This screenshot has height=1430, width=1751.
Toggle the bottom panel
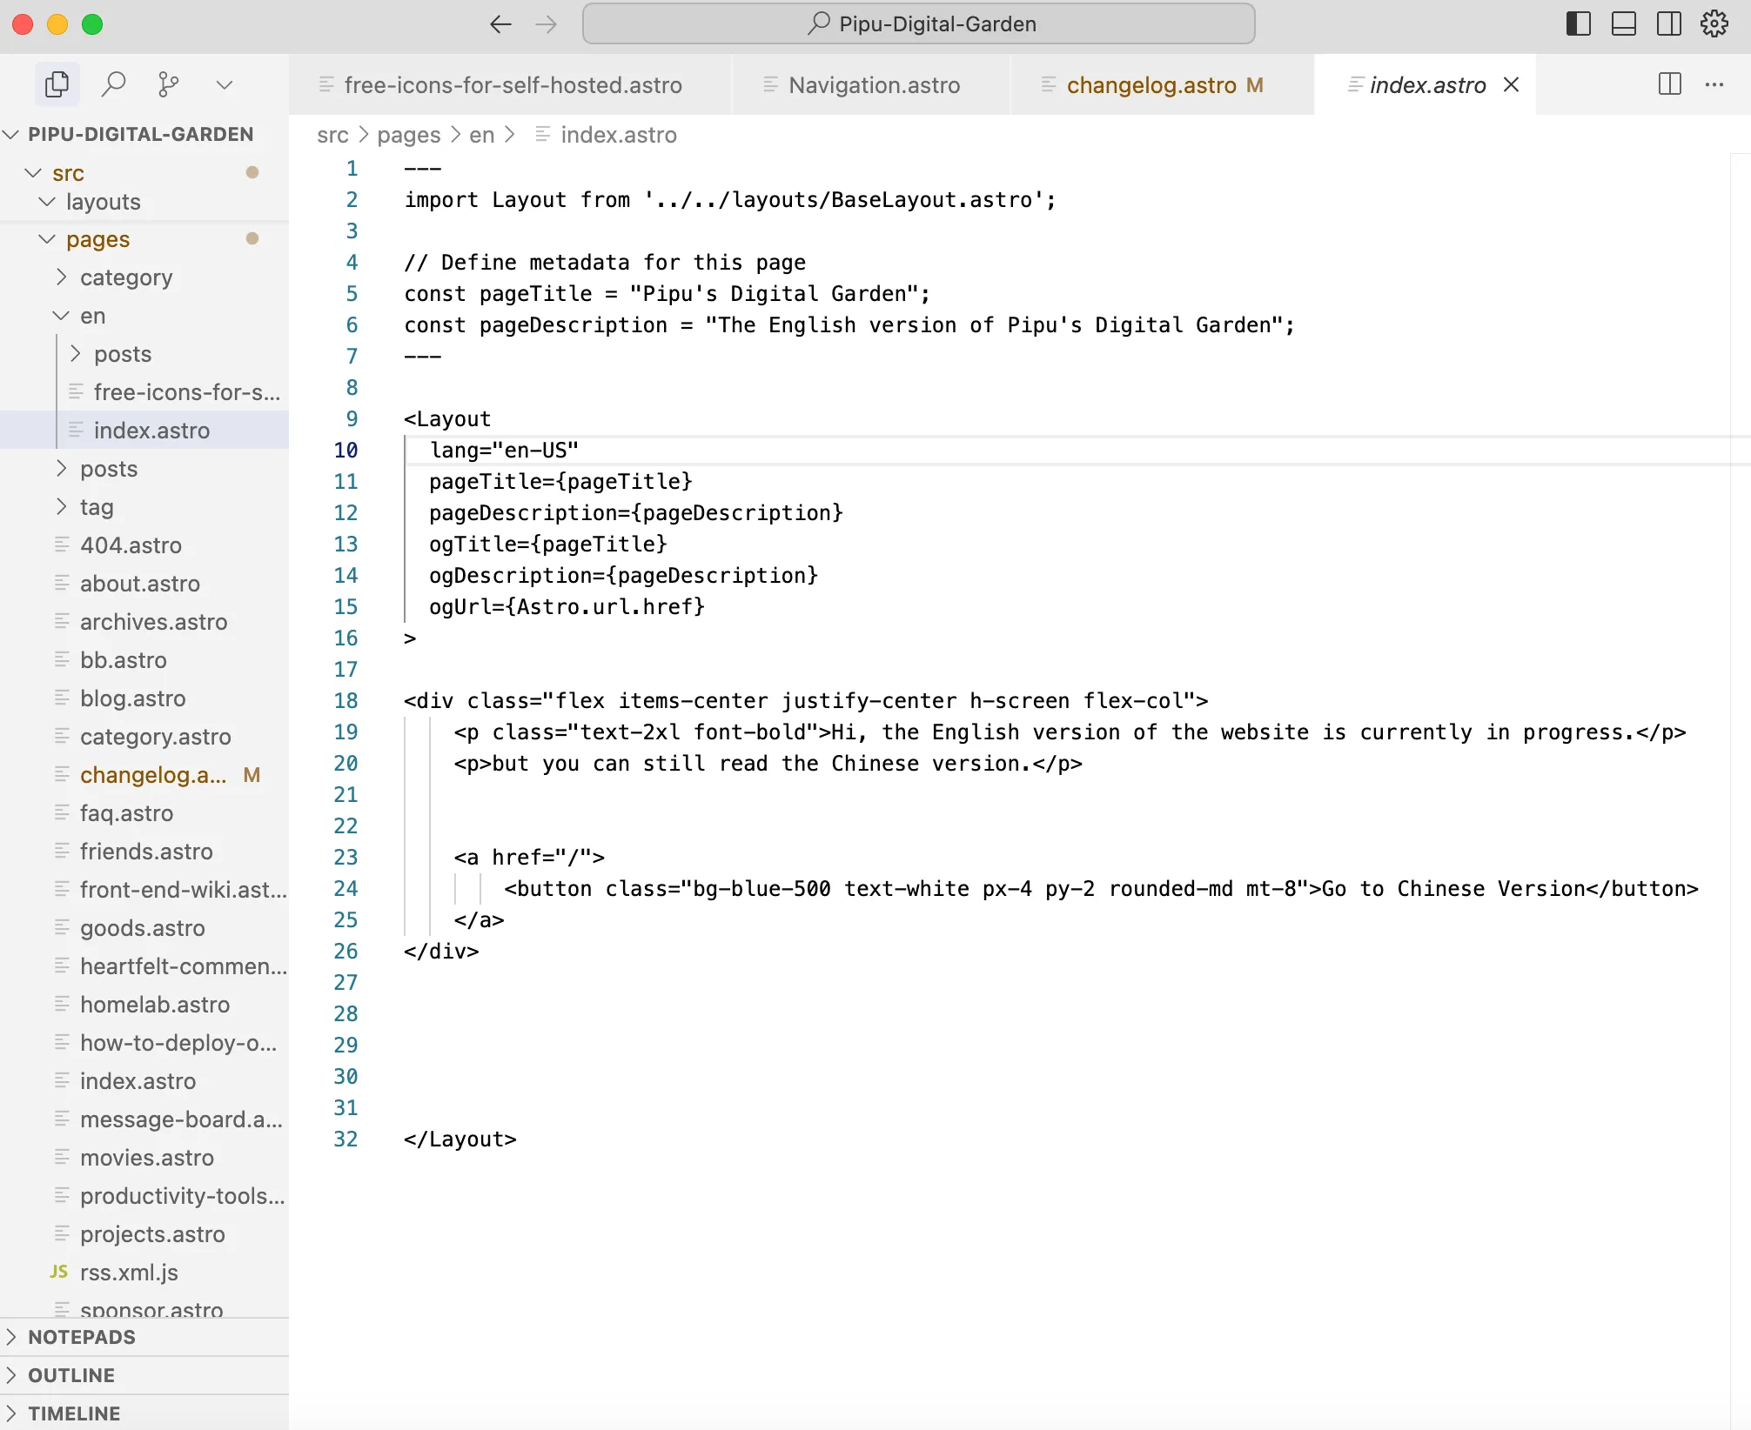click(1624, 23)
